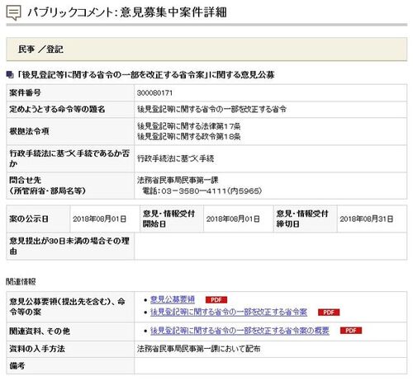Click the 定めようとする命令等の題名 label
The height and width of the screenshot is (381, 413).
[x=57, y=109]
